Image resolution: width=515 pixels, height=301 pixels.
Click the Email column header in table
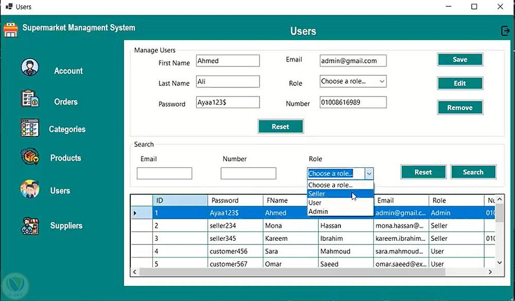[x=401, y=200]
